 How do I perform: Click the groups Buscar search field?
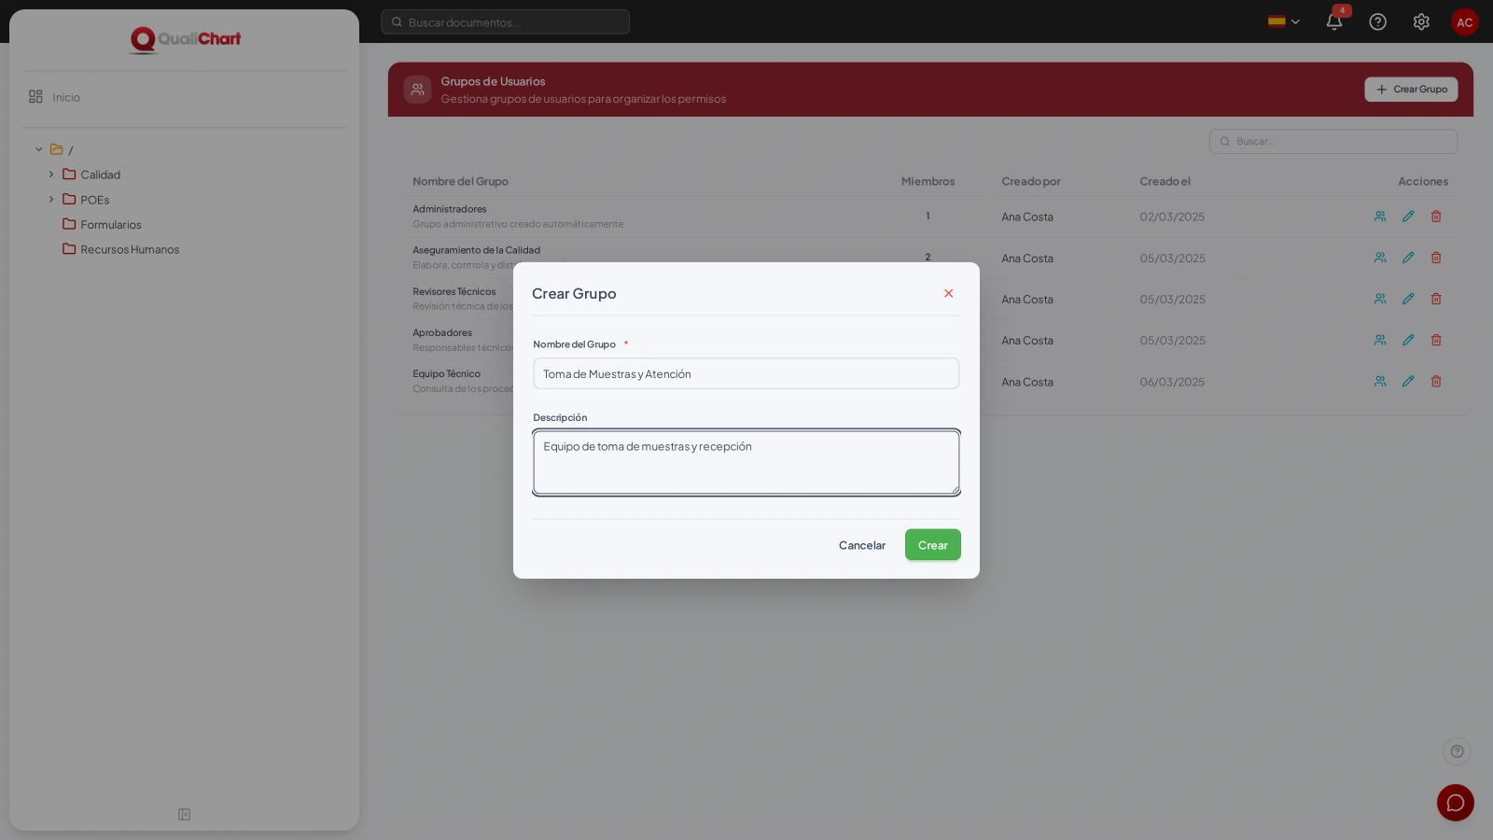tap(1333, 142)
